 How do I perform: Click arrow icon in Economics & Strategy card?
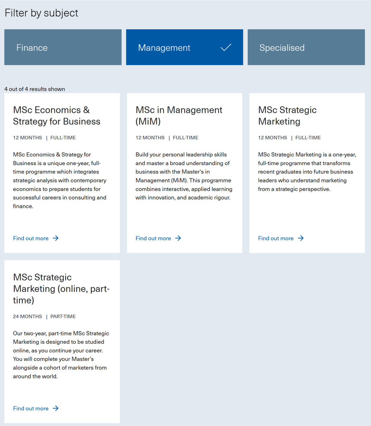(56, 238)
